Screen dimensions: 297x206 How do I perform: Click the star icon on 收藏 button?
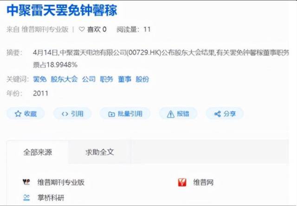tap(18, 114)
